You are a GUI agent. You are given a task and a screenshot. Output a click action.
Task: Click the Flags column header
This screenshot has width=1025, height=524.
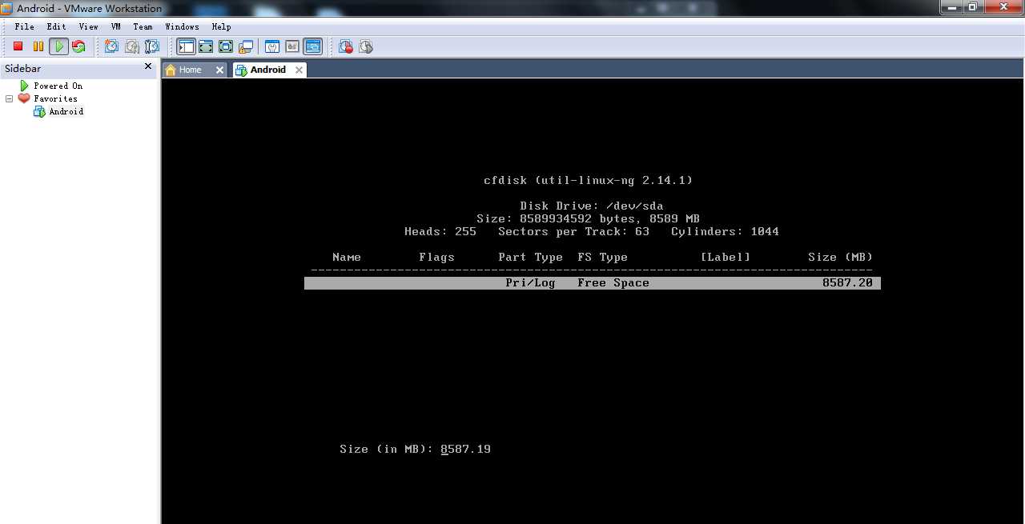(436, 257)
